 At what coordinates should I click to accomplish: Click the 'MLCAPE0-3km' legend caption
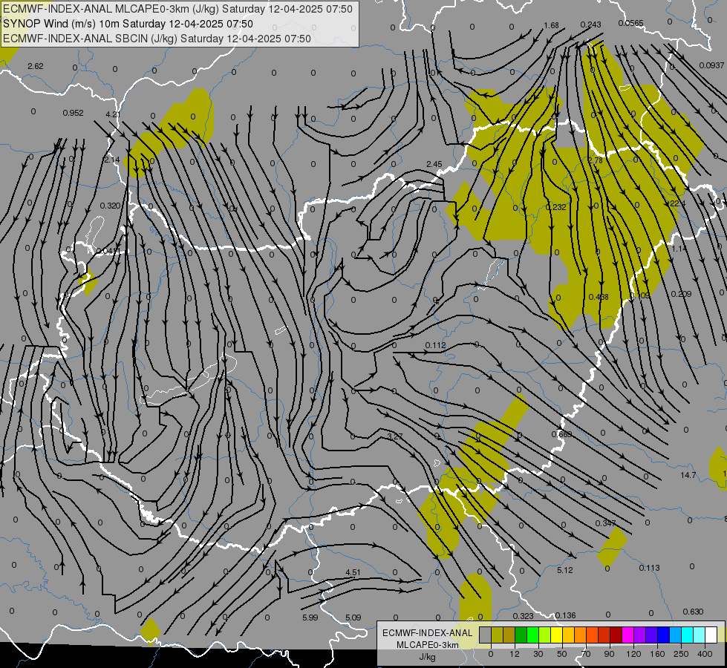point(427,645)
